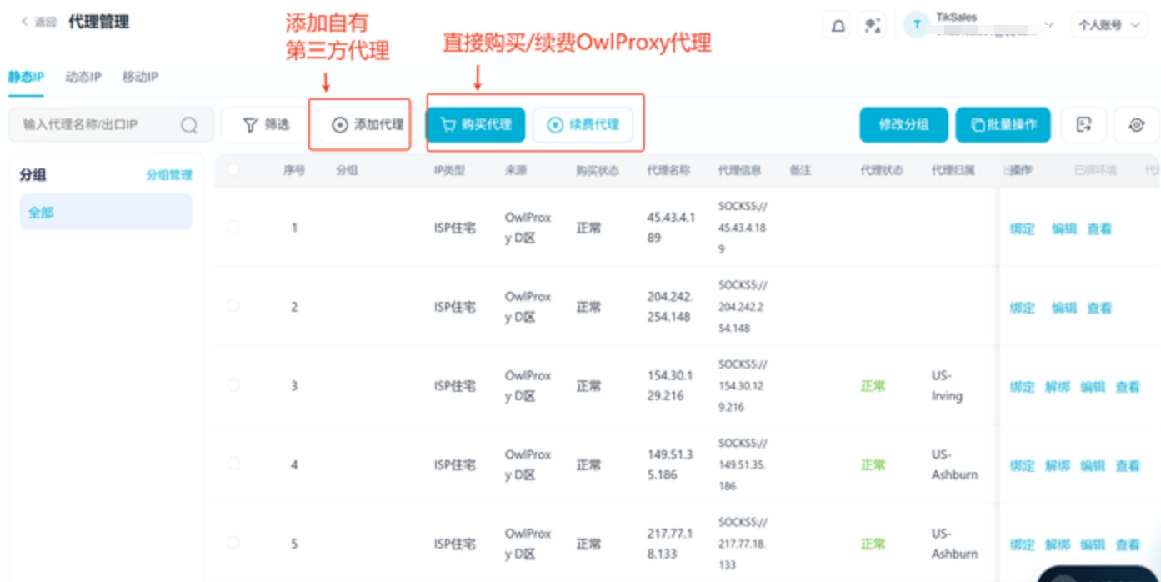This screenshot has width=1161, height=582.
Task: Open the notification bell icon
Action: click(x=838, y=26)
